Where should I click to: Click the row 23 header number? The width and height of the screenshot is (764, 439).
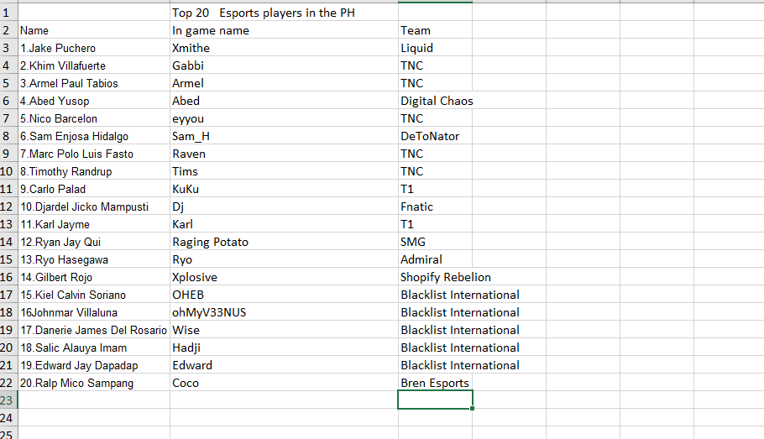8,400
